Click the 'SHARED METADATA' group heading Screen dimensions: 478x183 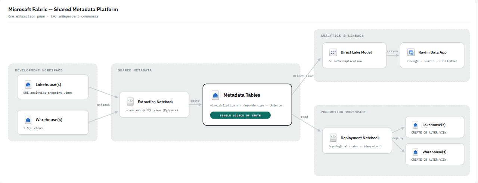135,70
